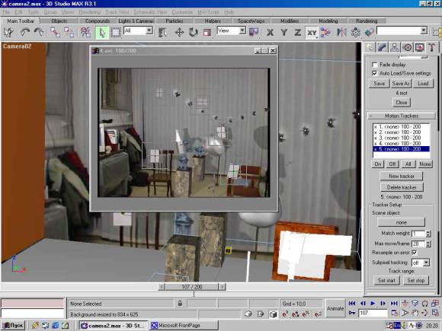Adjust Max move/frame spinner arrows

coord(428,243)
